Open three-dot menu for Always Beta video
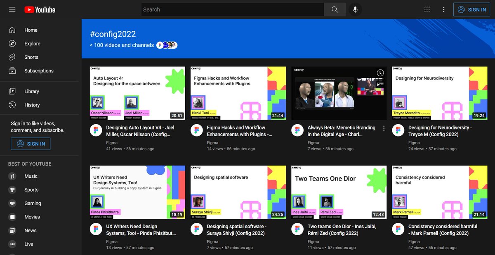This screenshot has height=255, width=495. (x=384, y=128)
